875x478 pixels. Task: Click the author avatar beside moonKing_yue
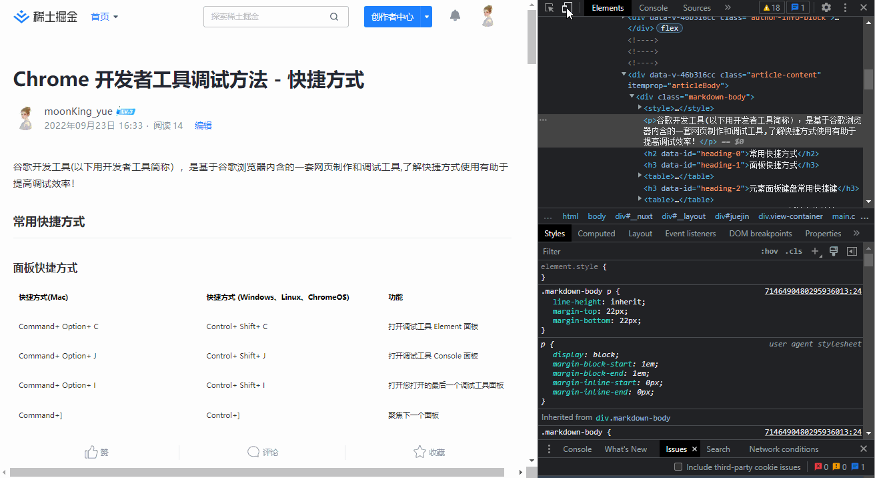click(25, 118)
